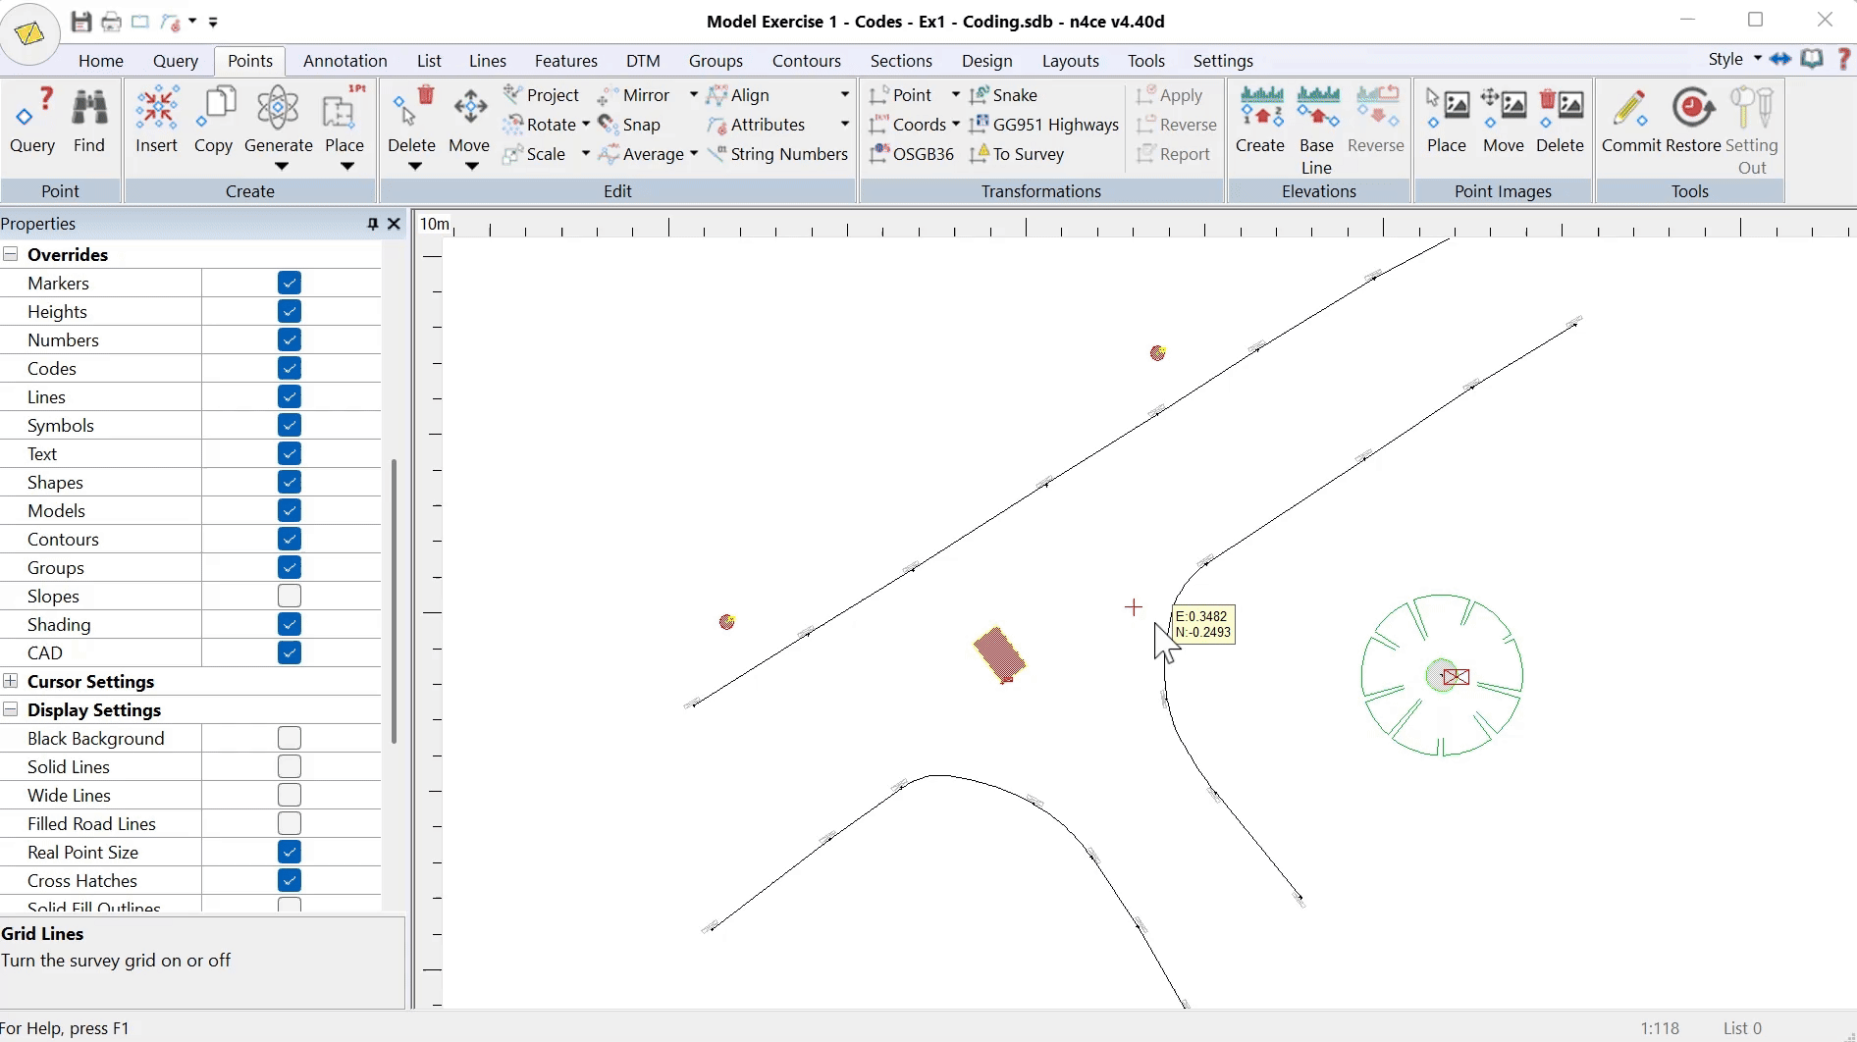Select the Find point tool
1857x1042 pixels.
tap(89, 109)
